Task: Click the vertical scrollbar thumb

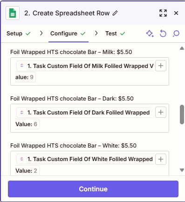Action: [x=182, y=114]
